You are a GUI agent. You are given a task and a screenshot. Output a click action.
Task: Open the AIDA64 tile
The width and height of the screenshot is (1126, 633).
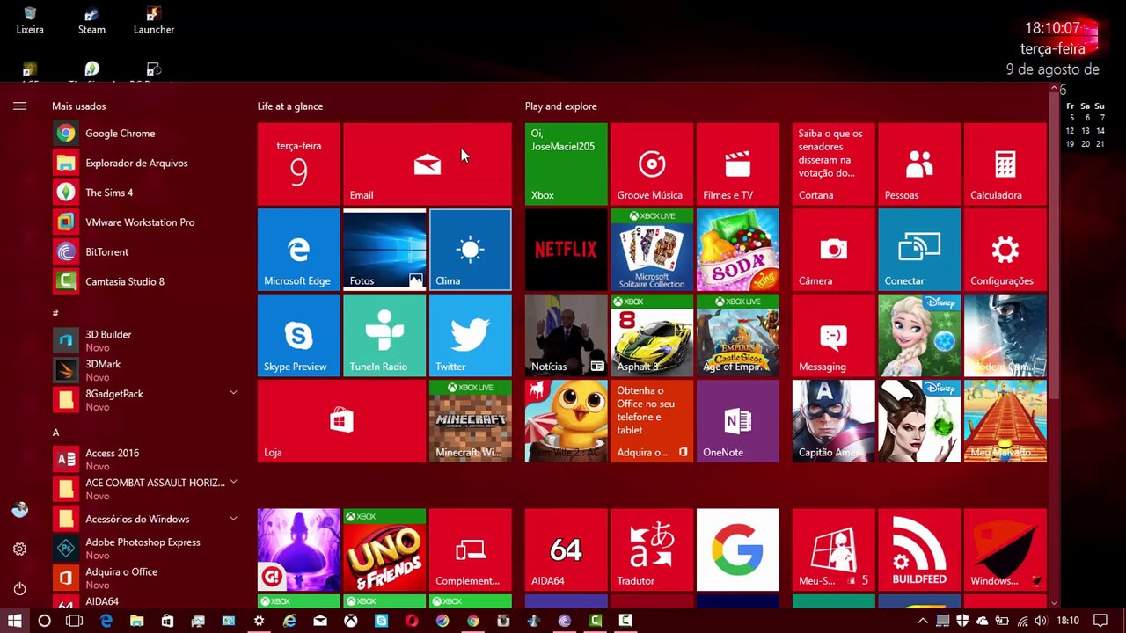pos(566,549)
